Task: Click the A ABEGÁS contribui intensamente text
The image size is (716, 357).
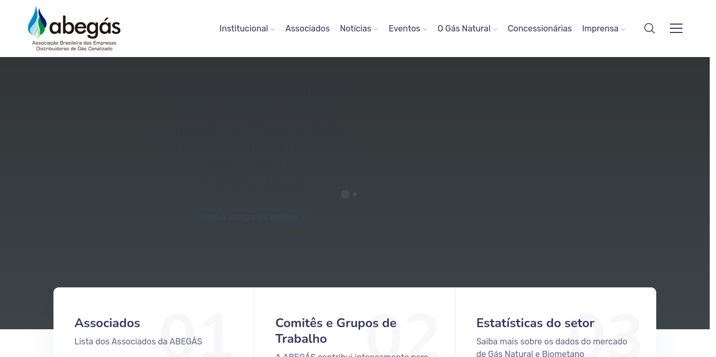Action: (x=352, y=354)
